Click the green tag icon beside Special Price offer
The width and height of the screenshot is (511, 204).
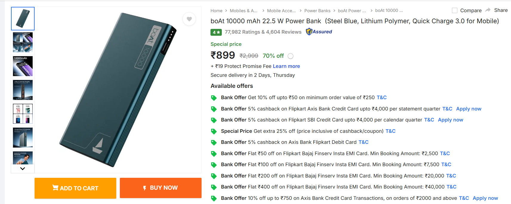tap(214, 131)
